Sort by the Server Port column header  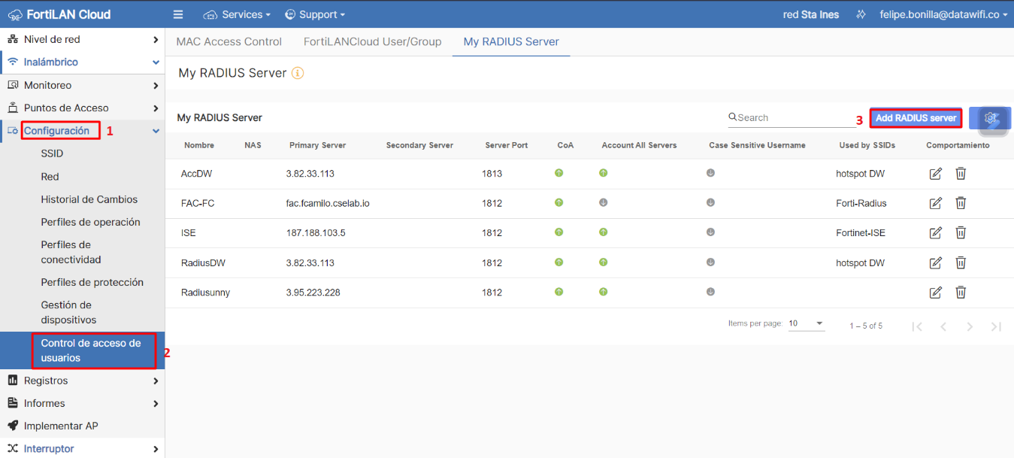click(507, 145)
